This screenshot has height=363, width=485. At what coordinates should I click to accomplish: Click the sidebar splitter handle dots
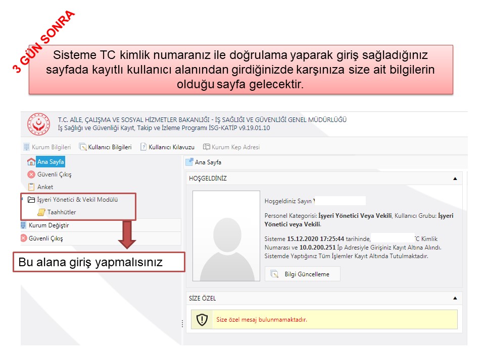[x=182, y=324]
